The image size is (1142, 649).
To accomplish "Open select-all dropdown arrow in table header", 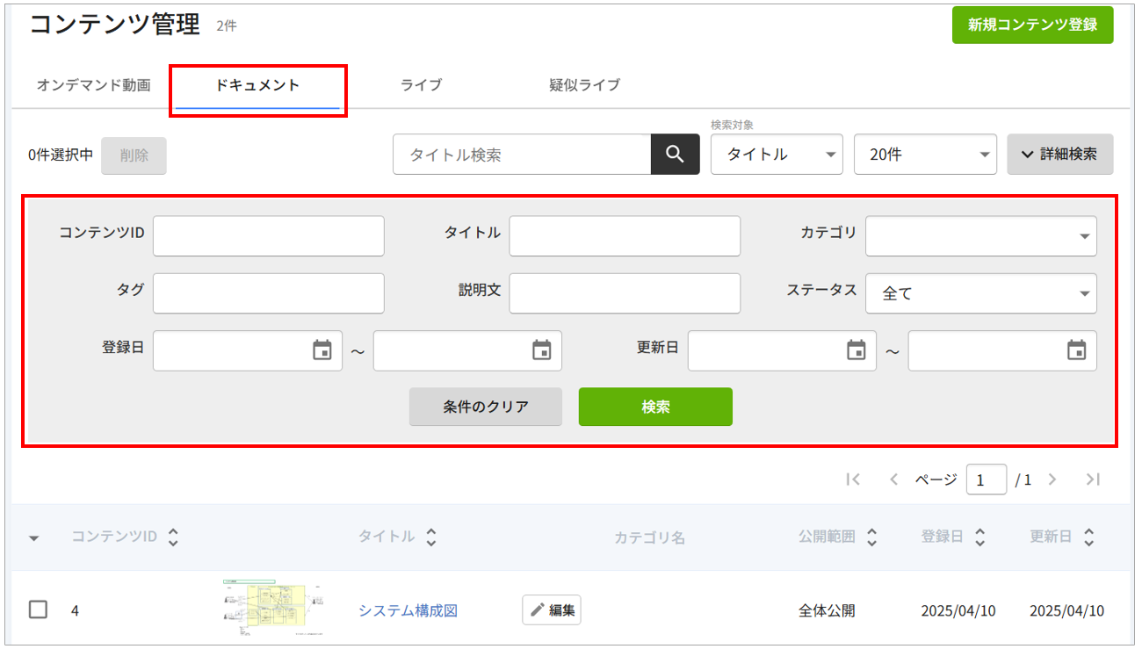I will click(34, 538).
